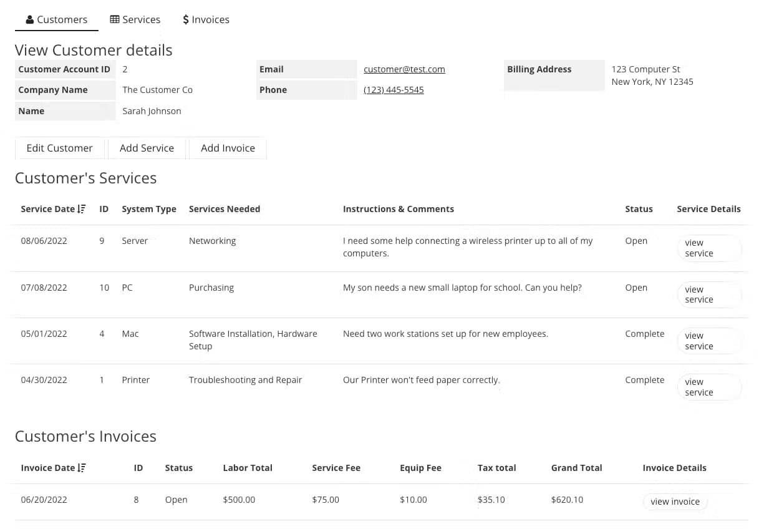Screen dimensions: 764x529
Task: Open view invoice for invoice 8
Action: tap(675, 502)
